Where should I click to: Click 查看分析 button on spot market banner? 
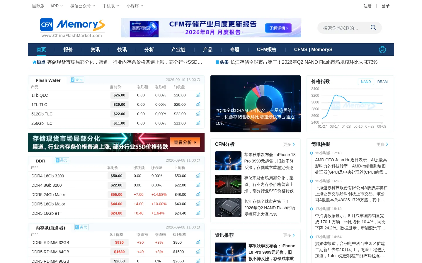(x=185, y=142)
